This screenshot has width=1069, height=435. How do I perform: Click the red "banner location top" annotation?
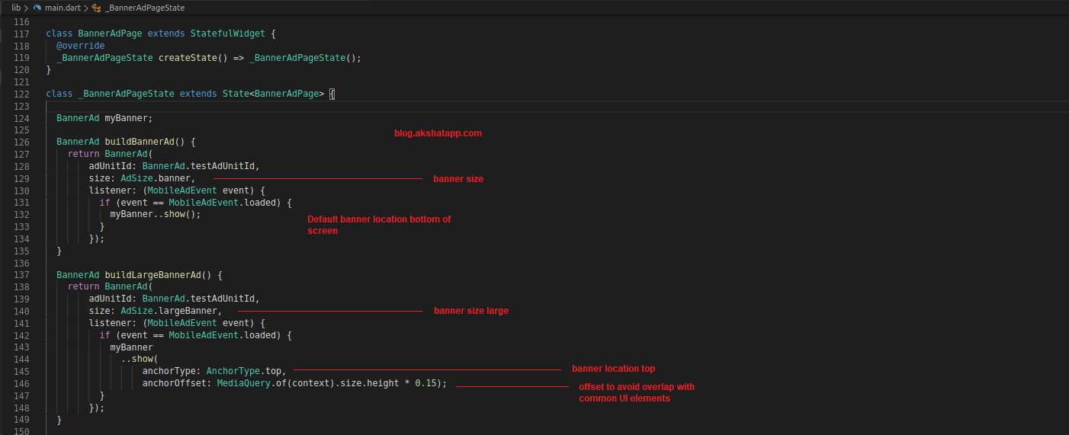coord(613,369)
